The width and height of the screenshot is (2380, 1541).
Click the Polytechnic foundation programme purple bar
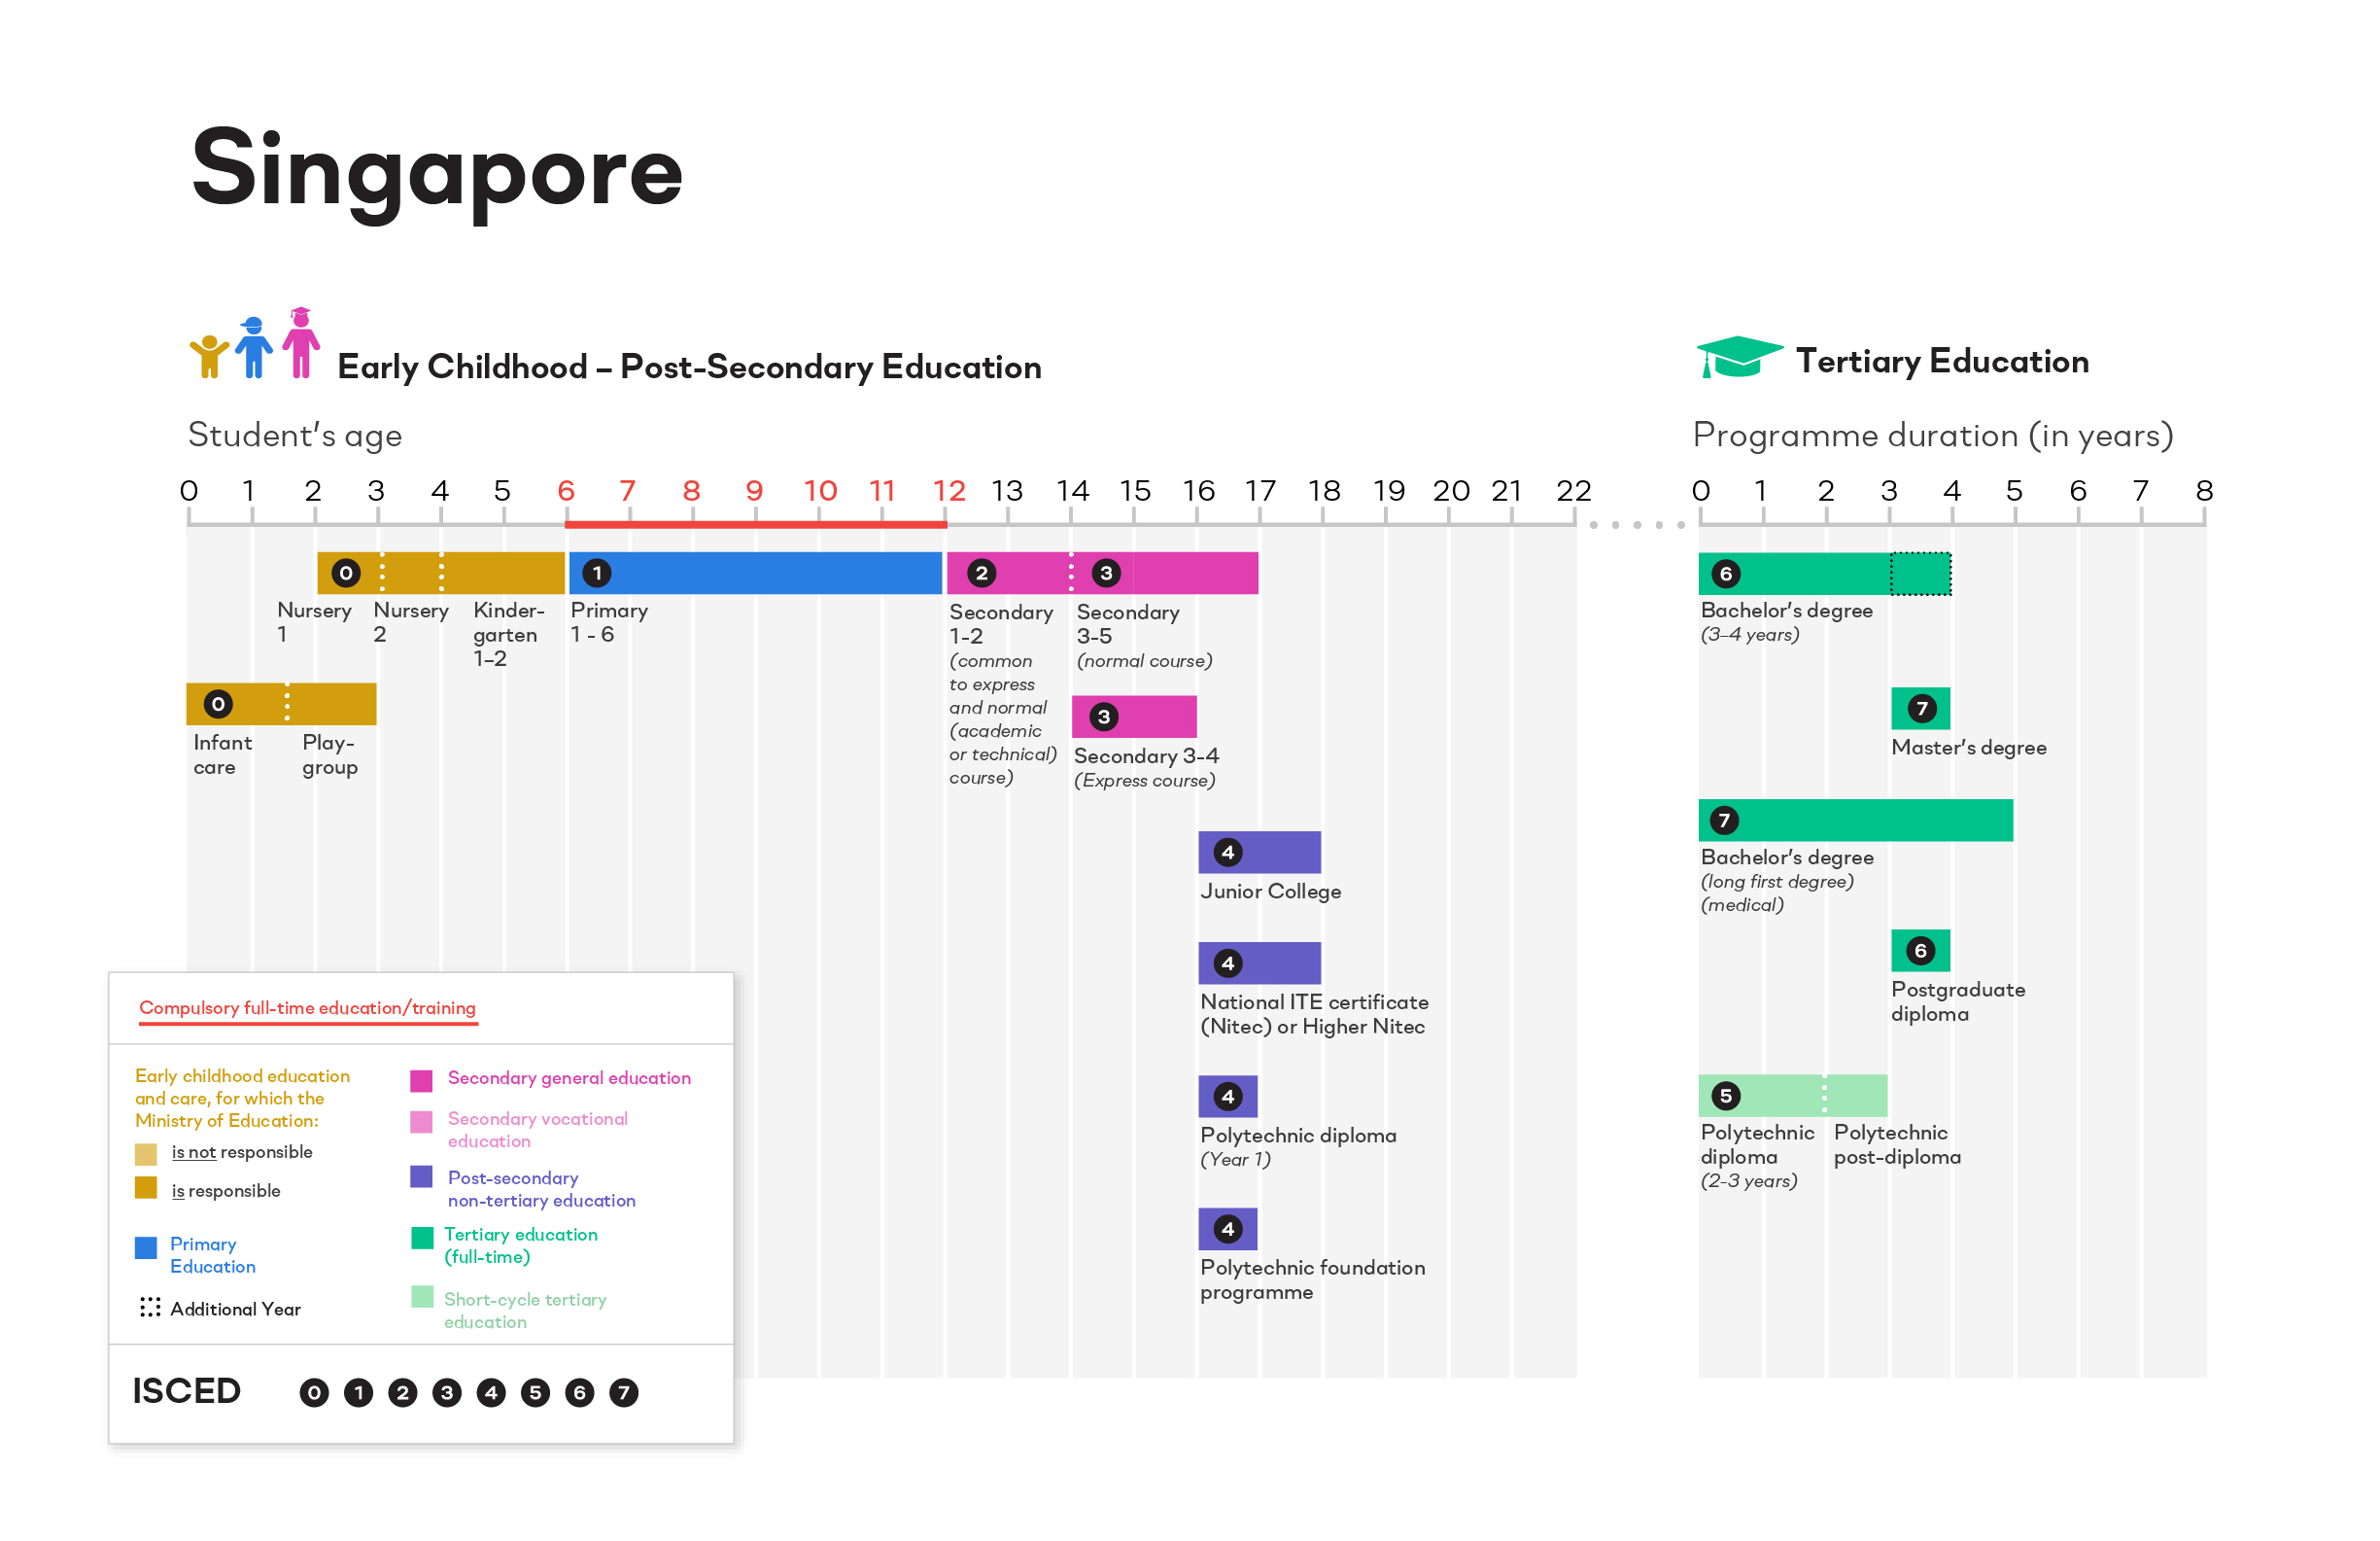[x=1228, y=1229]
